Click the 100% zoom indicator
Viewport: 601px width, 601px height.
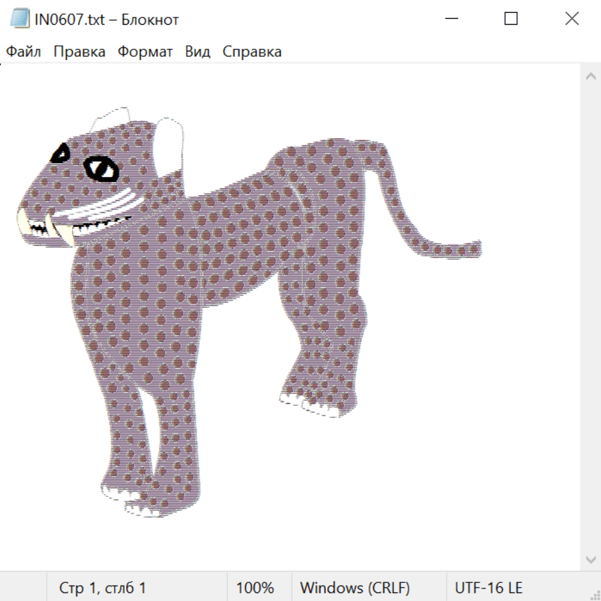tap(255, 588)
